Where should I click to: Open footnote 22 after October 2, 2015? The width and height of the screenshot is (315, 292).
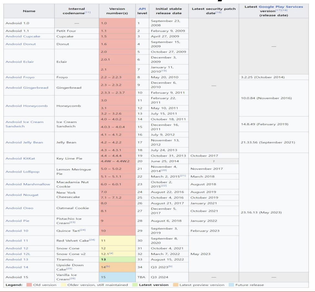164,186
